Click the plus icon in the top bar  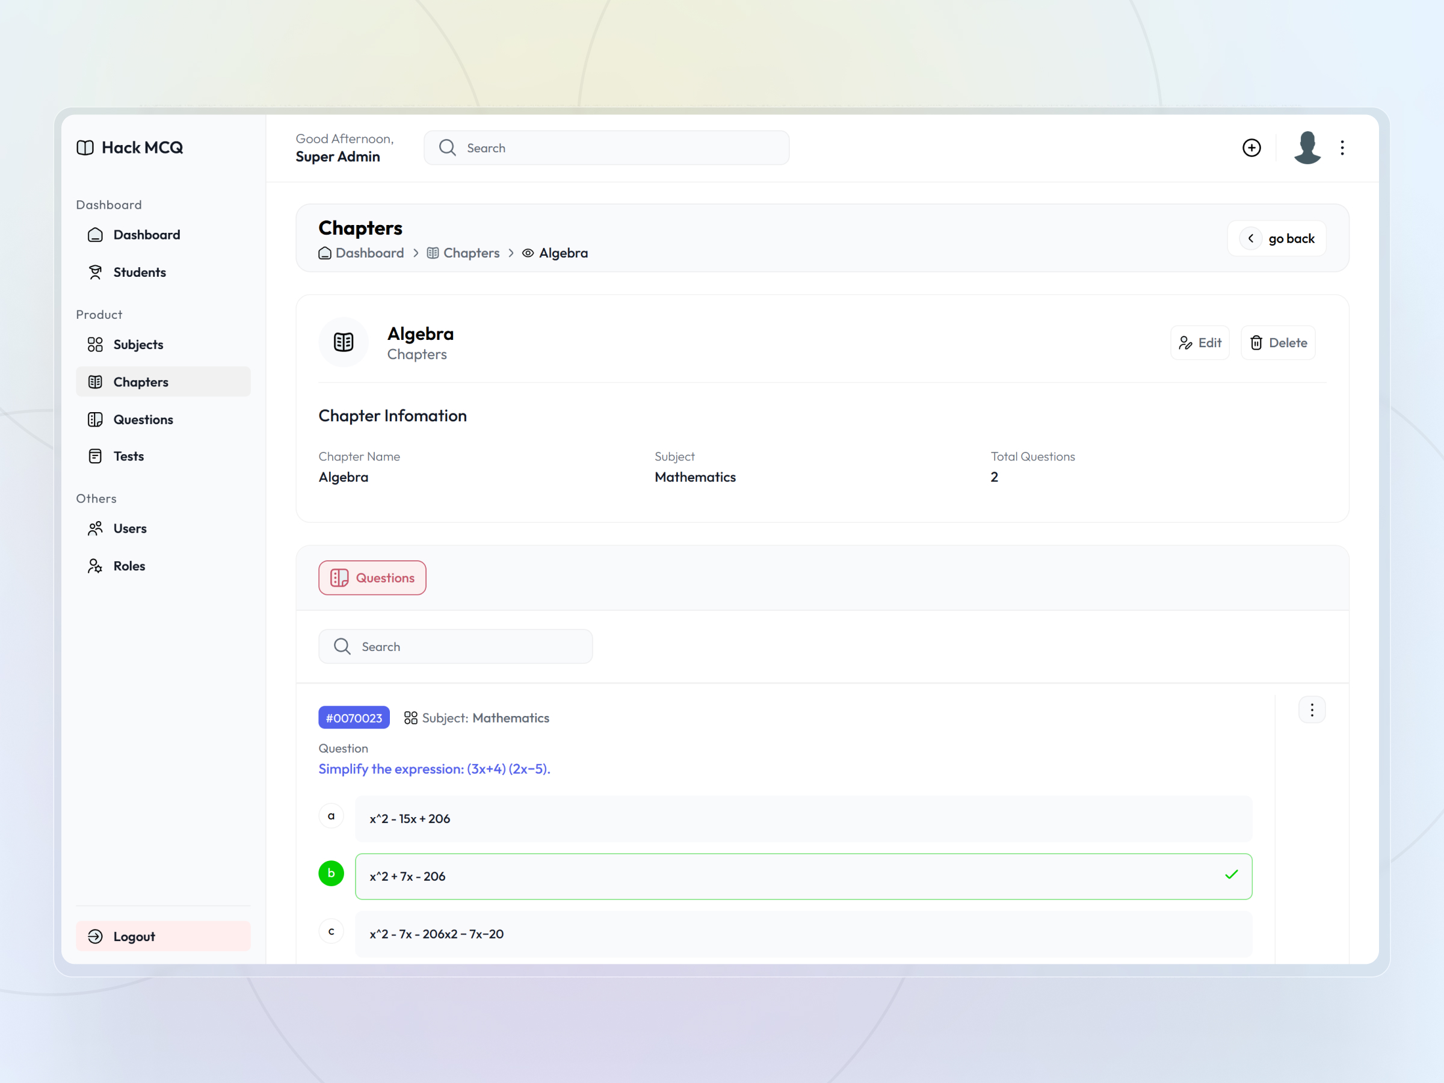1251,147
